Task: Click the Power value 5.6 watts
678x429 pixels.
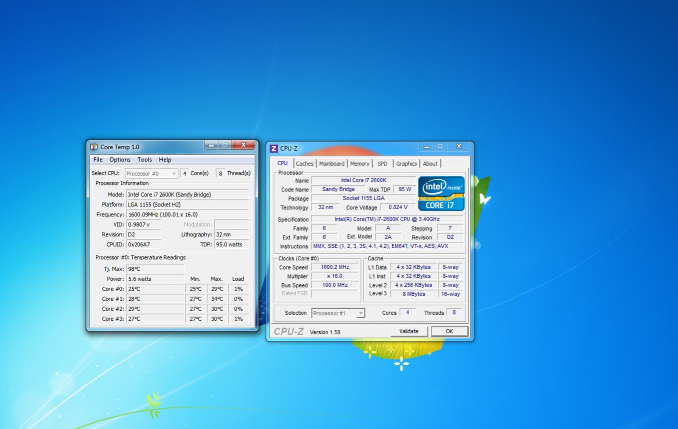Action: pos(155,279)
